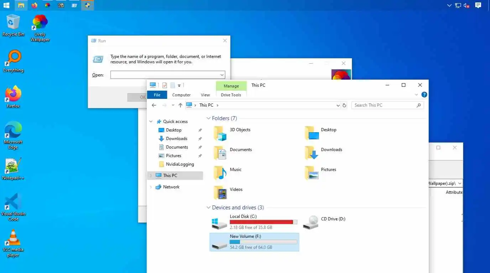The height and width of the screenshot is (273, 490).
Task: Open the File tab in Explorer
Action: point(157,95)
